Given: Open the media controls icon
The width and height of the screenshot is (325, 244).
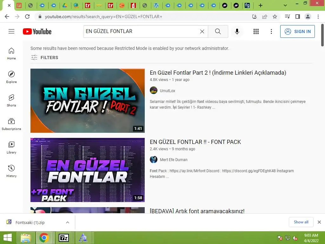Looking at the screenshot, I should (x=287, y=17).
